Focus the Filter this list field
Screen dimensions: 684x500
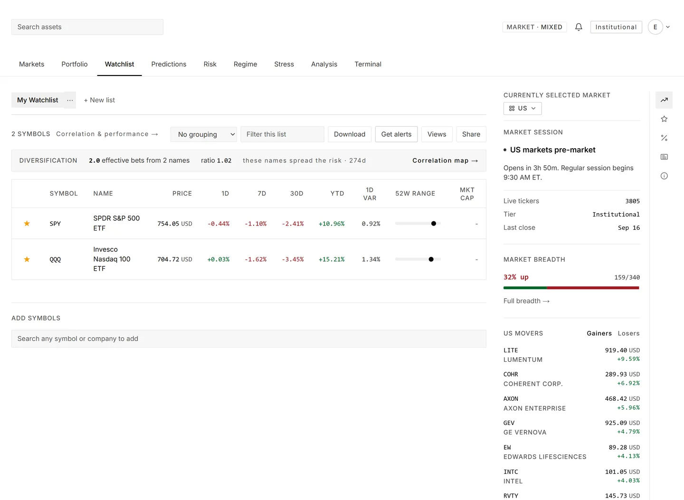282,134
